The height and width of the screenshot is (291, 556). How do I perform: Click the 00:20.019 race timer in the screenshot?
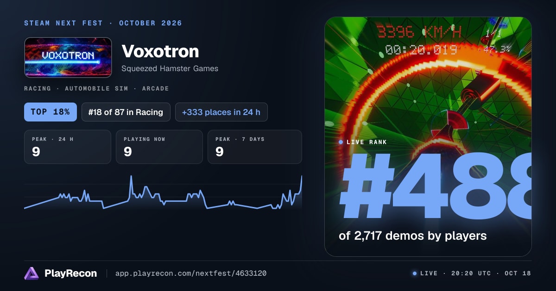coord(421,49)
